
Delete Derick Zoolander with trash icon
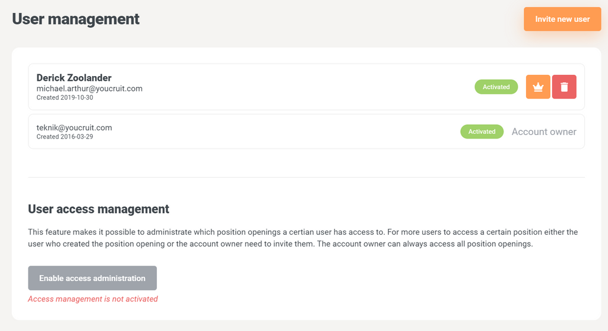564,87
